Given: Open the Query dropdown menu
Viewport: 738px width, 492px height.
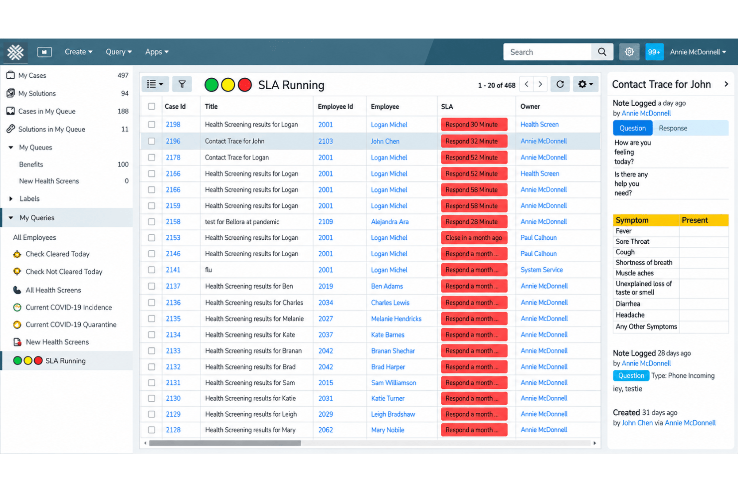Looking at the screenshot, I should tap(119, 52).
